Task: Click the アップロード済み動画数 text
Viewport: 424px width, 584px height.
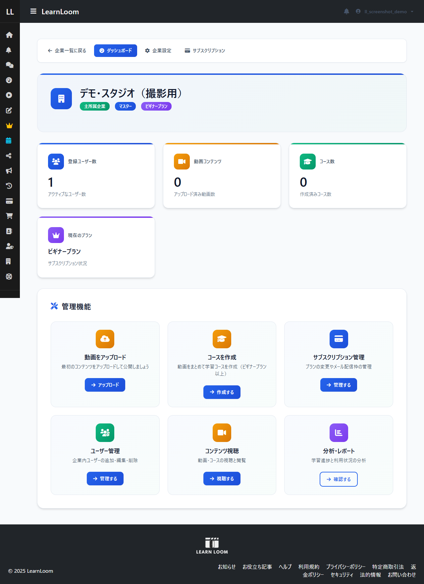Action: coord(194,194)
